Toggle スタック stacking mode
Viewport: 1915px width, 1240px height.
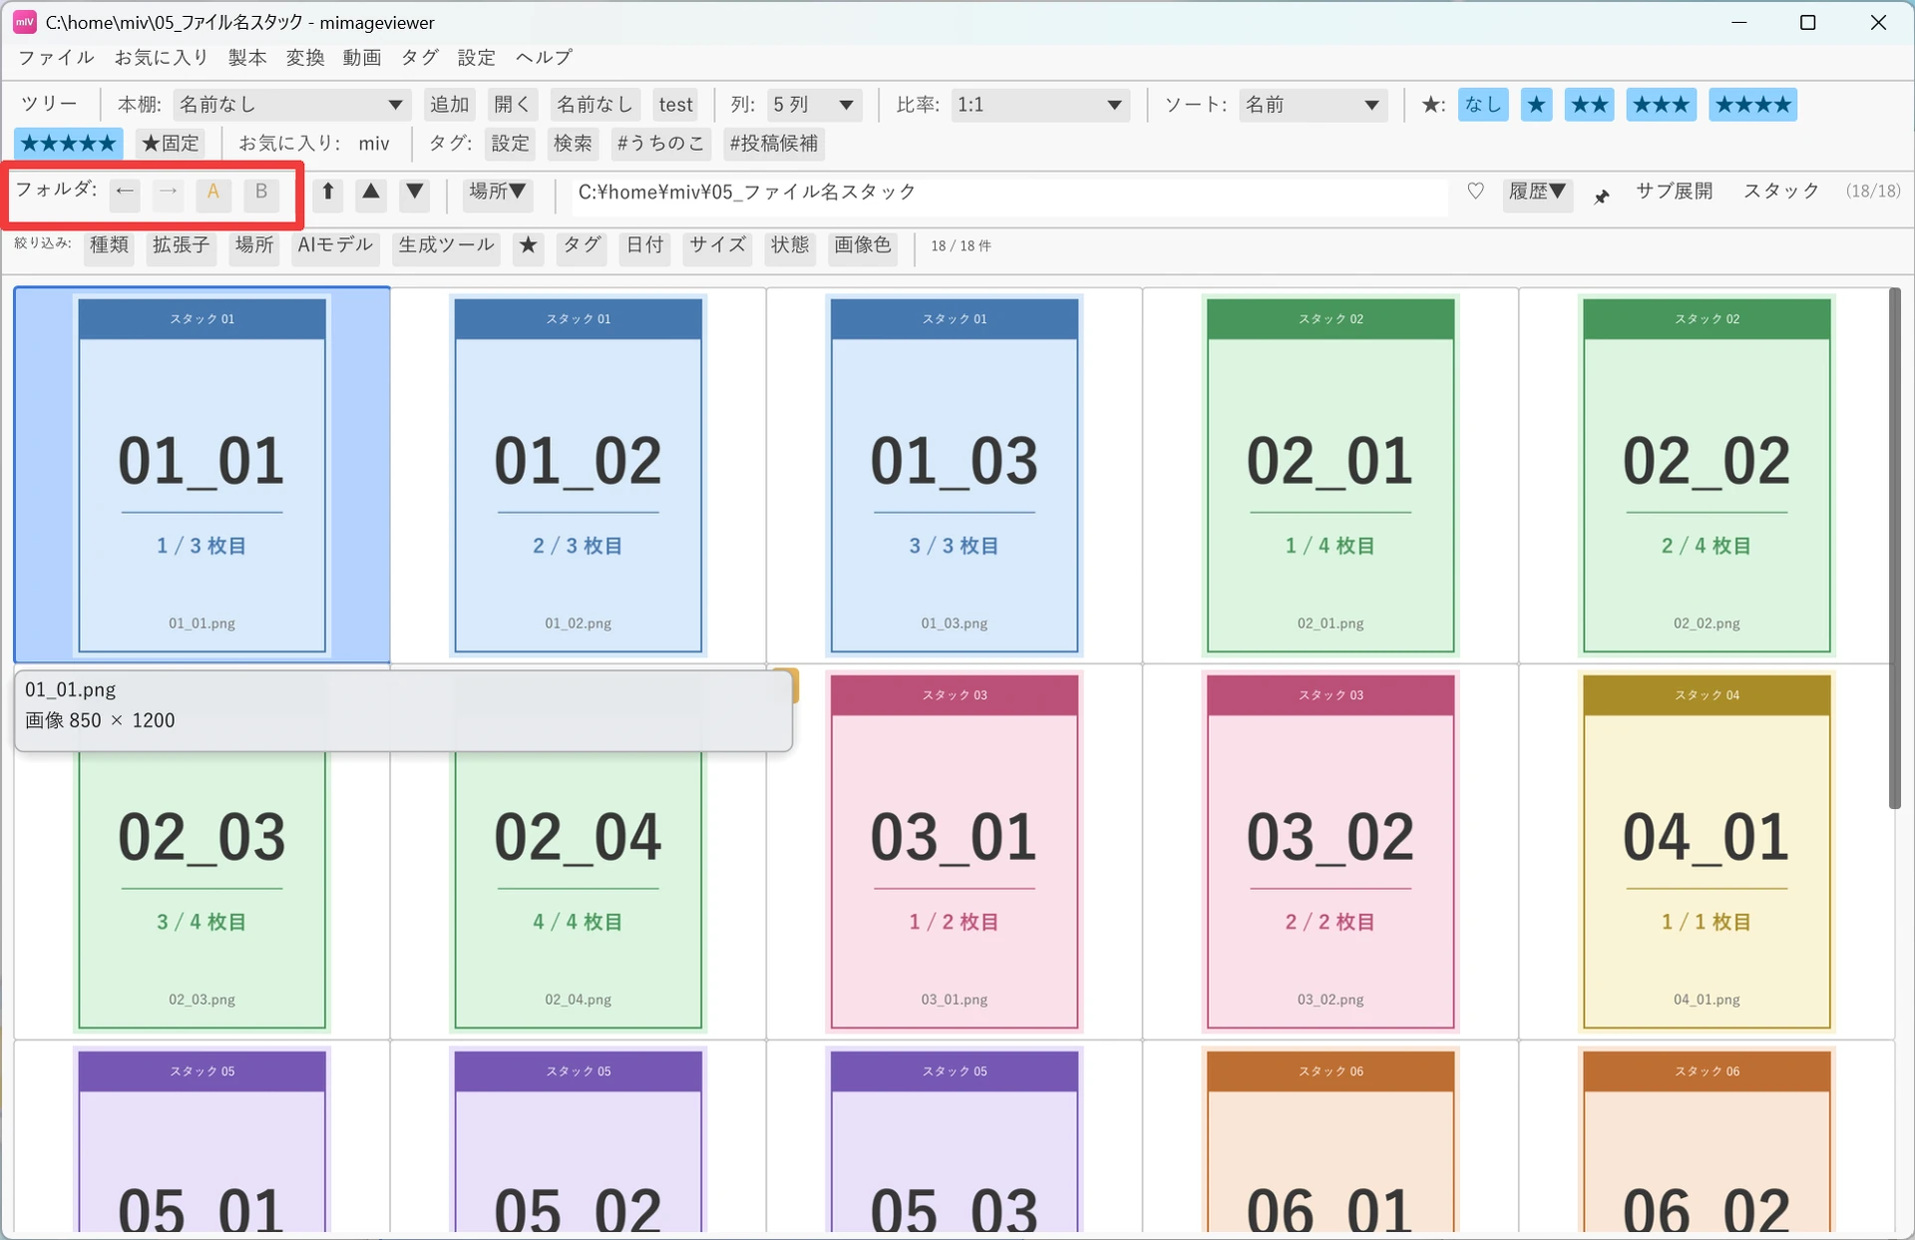point(1781,191)
